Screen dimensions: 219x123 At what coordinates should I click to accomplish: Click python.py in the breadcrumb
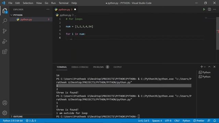pos(65,15)
